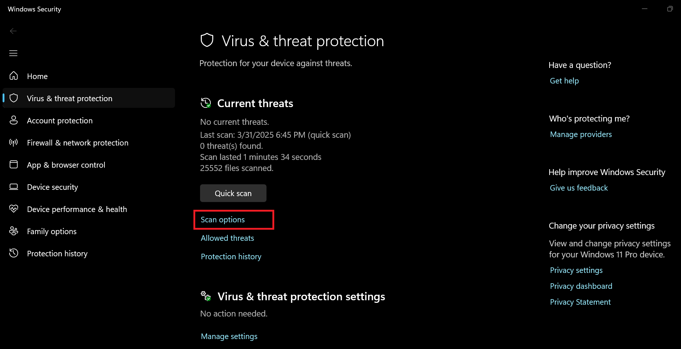The height and width of the screenshot is (349, 681).
Task: Click the Protection history clock icon in sidebar
Action: point(14,253)
